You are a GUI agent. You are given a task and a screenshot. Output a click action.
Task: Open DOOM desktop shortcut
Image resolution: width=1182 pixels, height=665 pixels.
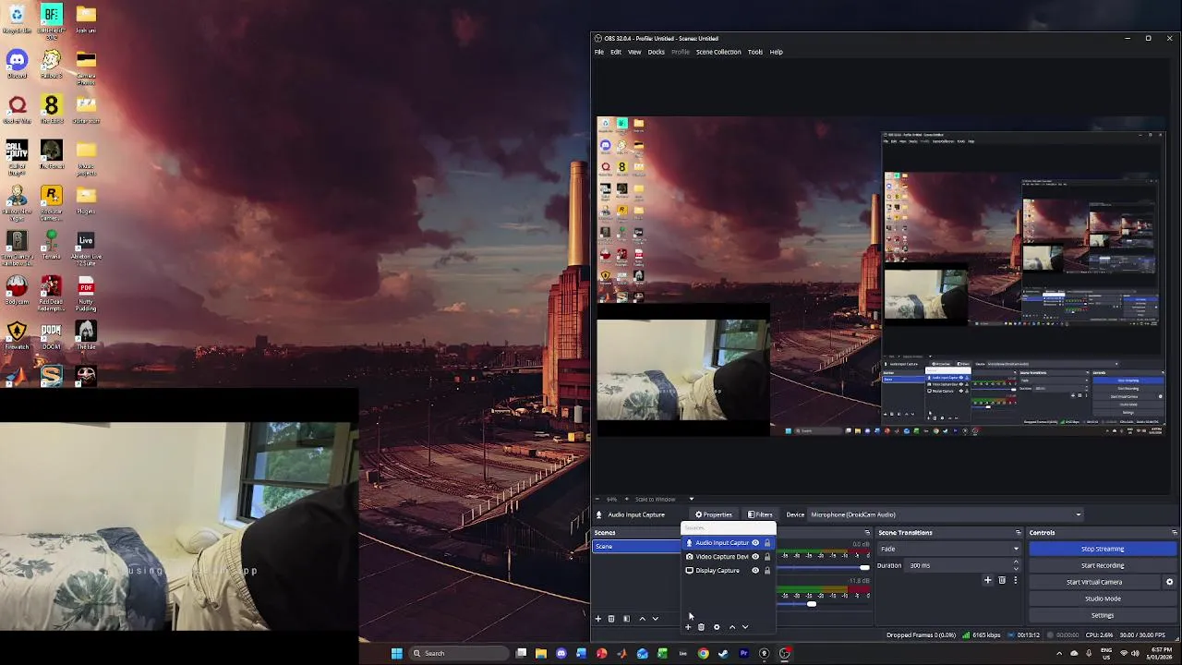tap(51, 335)
